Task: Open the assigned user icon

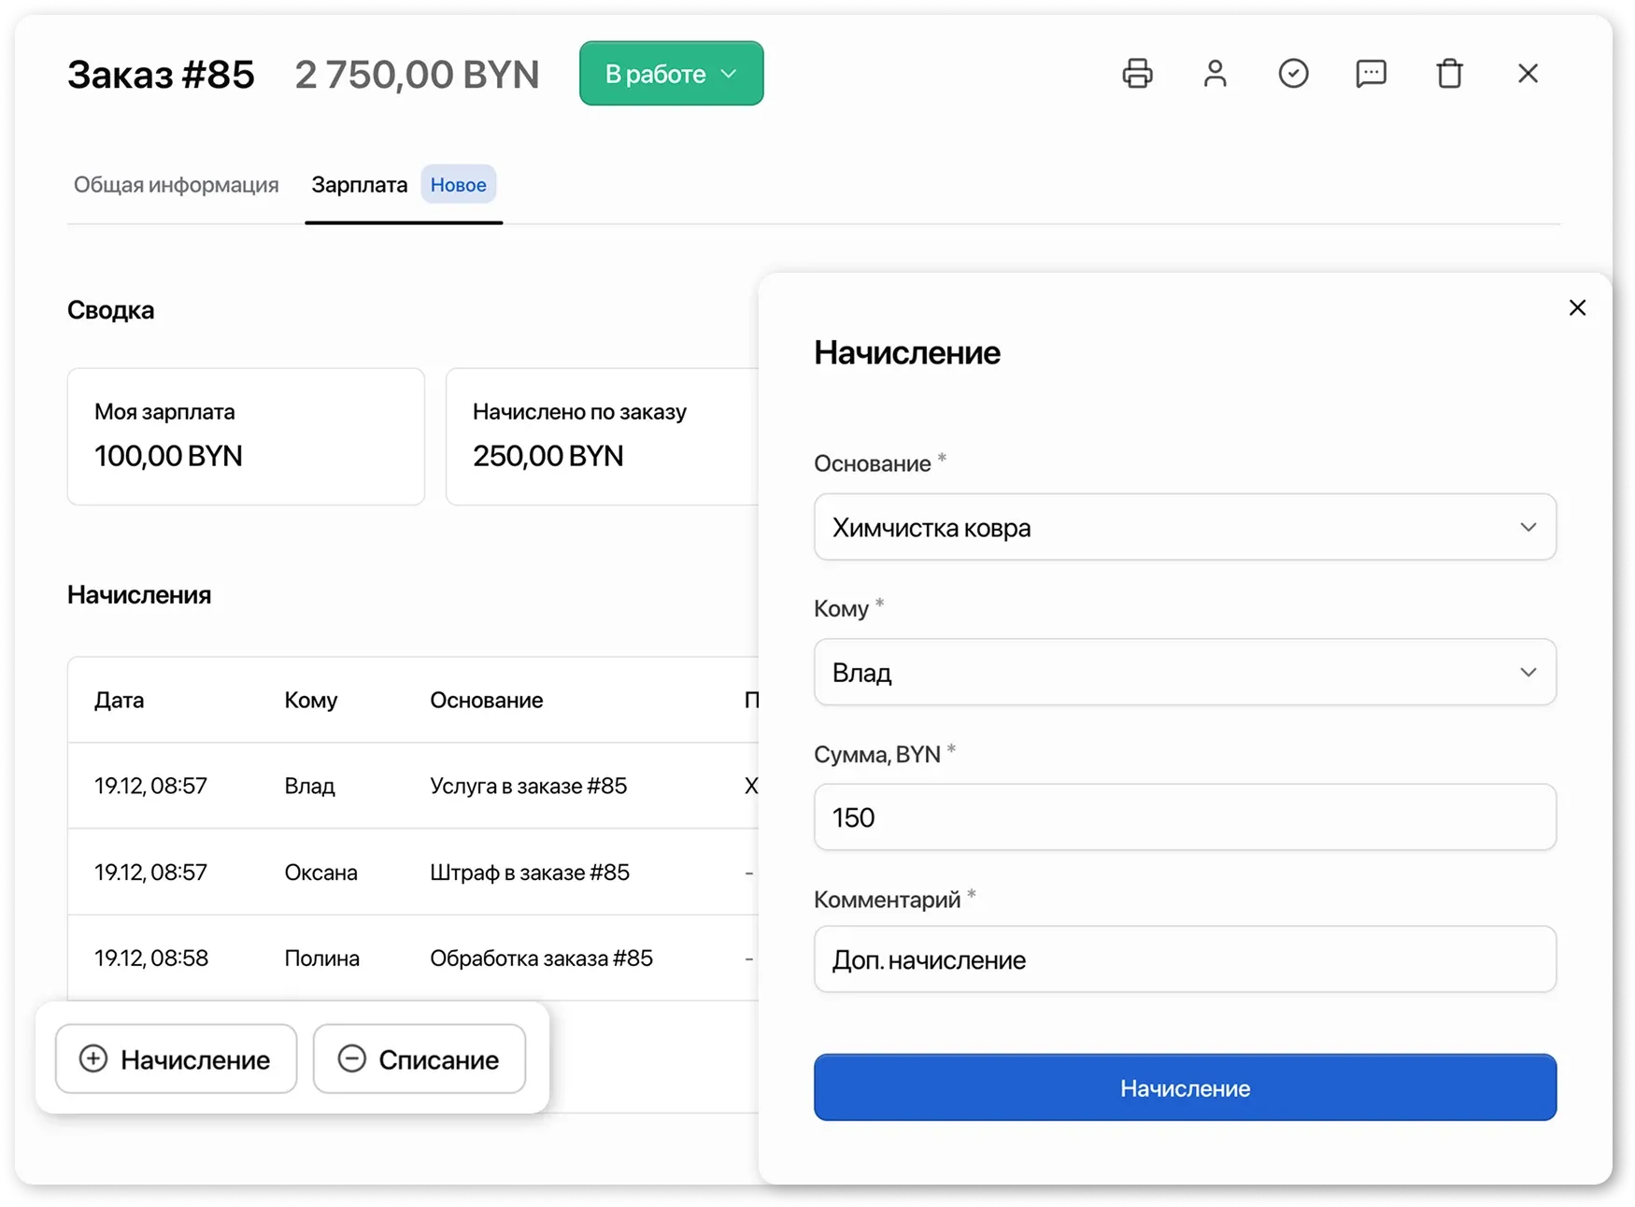Action: (x=1216, y=73)
